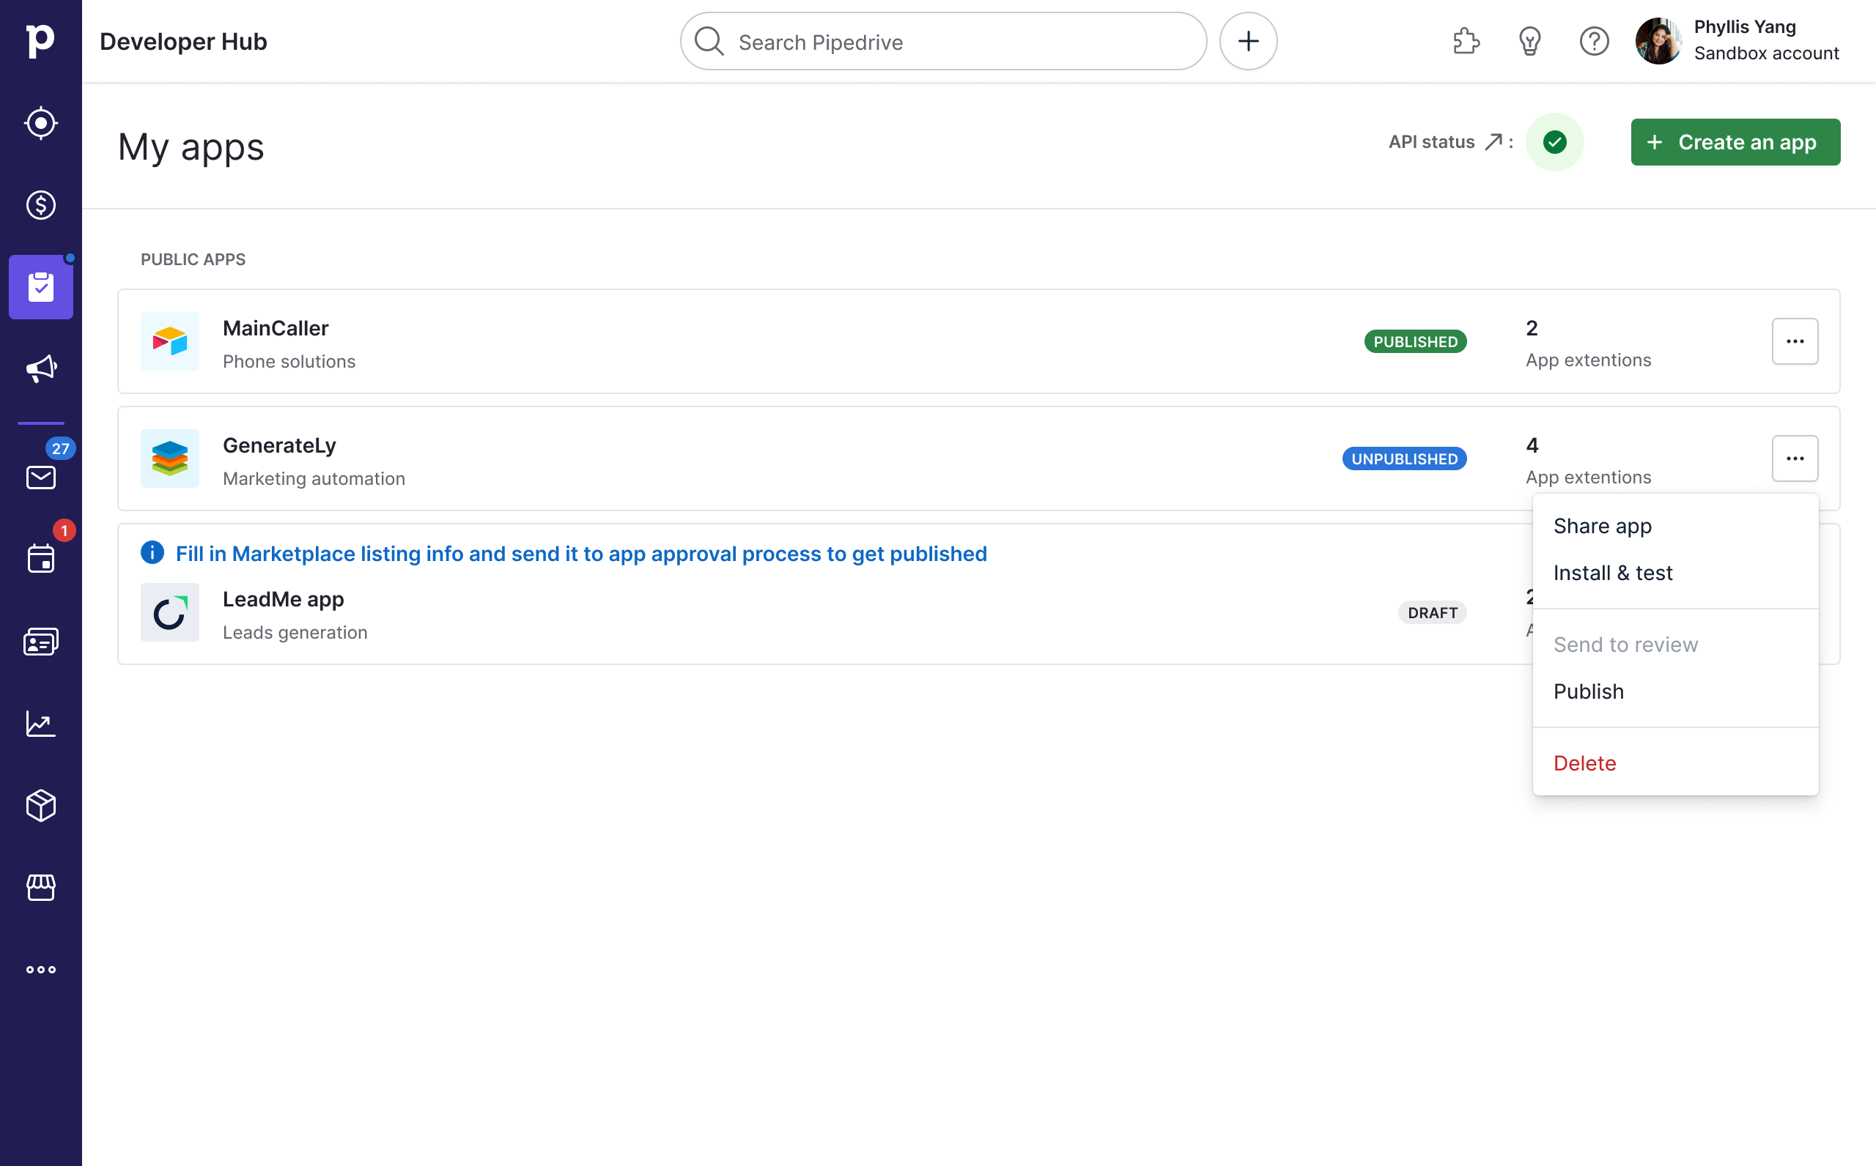Expand the LeadMe app options menu

[x=1795, y=612]
